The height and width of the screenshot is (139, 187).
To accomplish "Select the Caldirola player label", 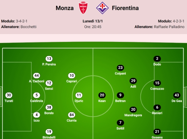I will click(x=36, y=101).
